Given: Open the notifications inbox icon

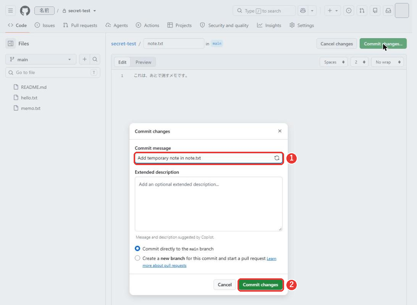Looking at the screenshot, I should tap(388, 11).
